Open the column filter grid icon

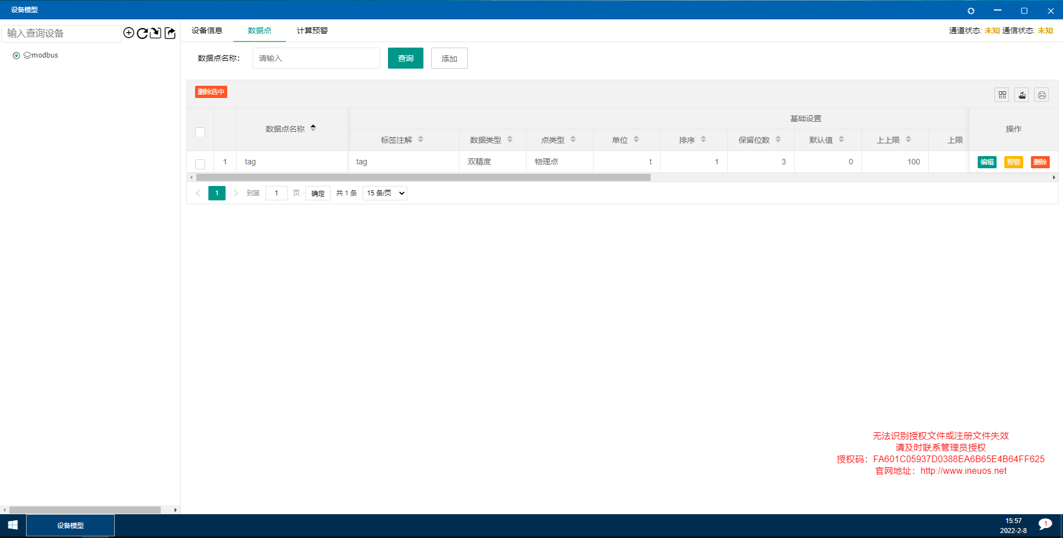1002,95
